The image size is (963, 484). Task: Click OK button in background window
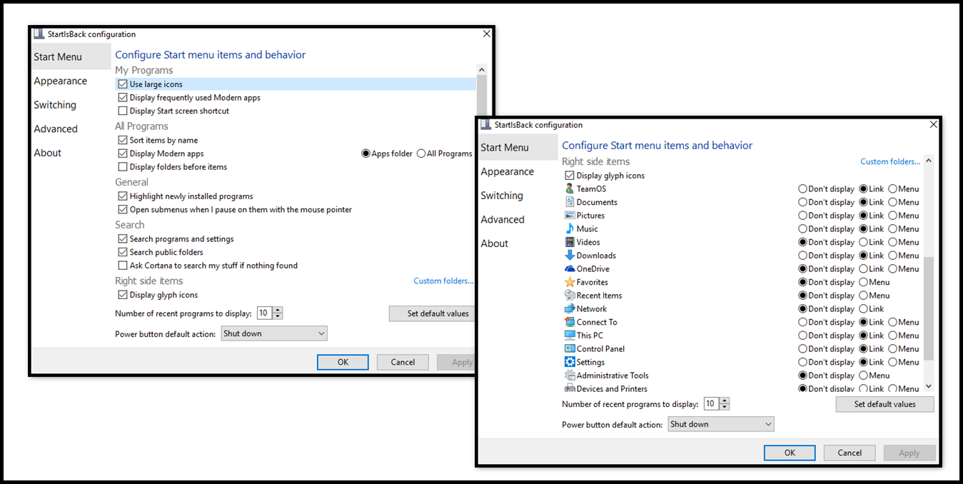343,362
